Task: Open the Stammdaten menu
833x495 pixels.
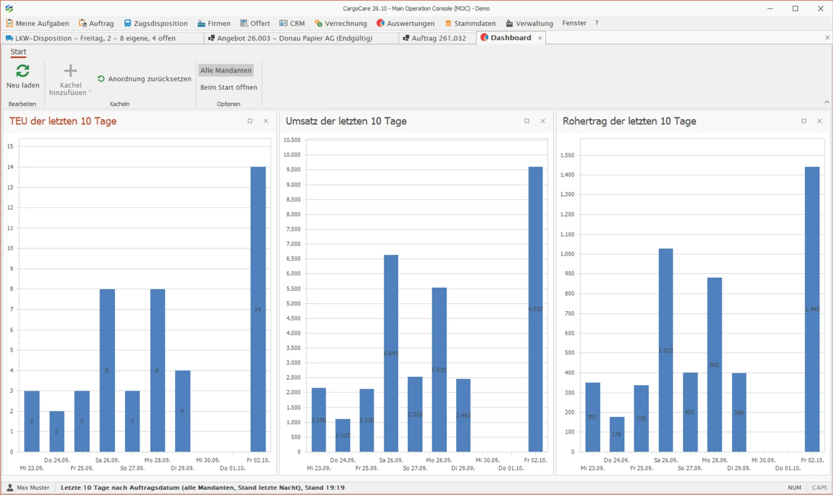Action: (x=470, y=23)
